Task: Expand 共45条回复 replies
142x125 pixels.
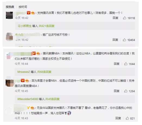Action: 52,99
